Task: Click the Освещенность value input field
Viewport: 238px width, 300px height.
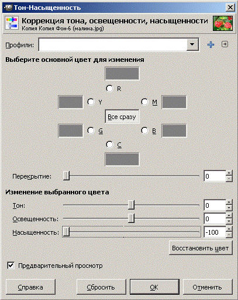Action: (x=215, y=219)
